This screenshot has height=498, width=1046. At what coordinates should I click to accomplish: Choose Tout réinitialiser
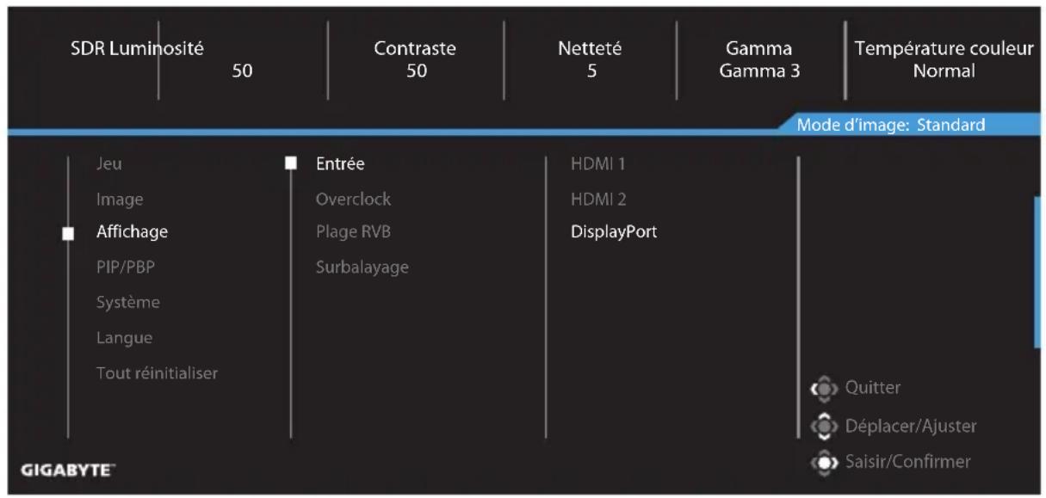(157, 372)
